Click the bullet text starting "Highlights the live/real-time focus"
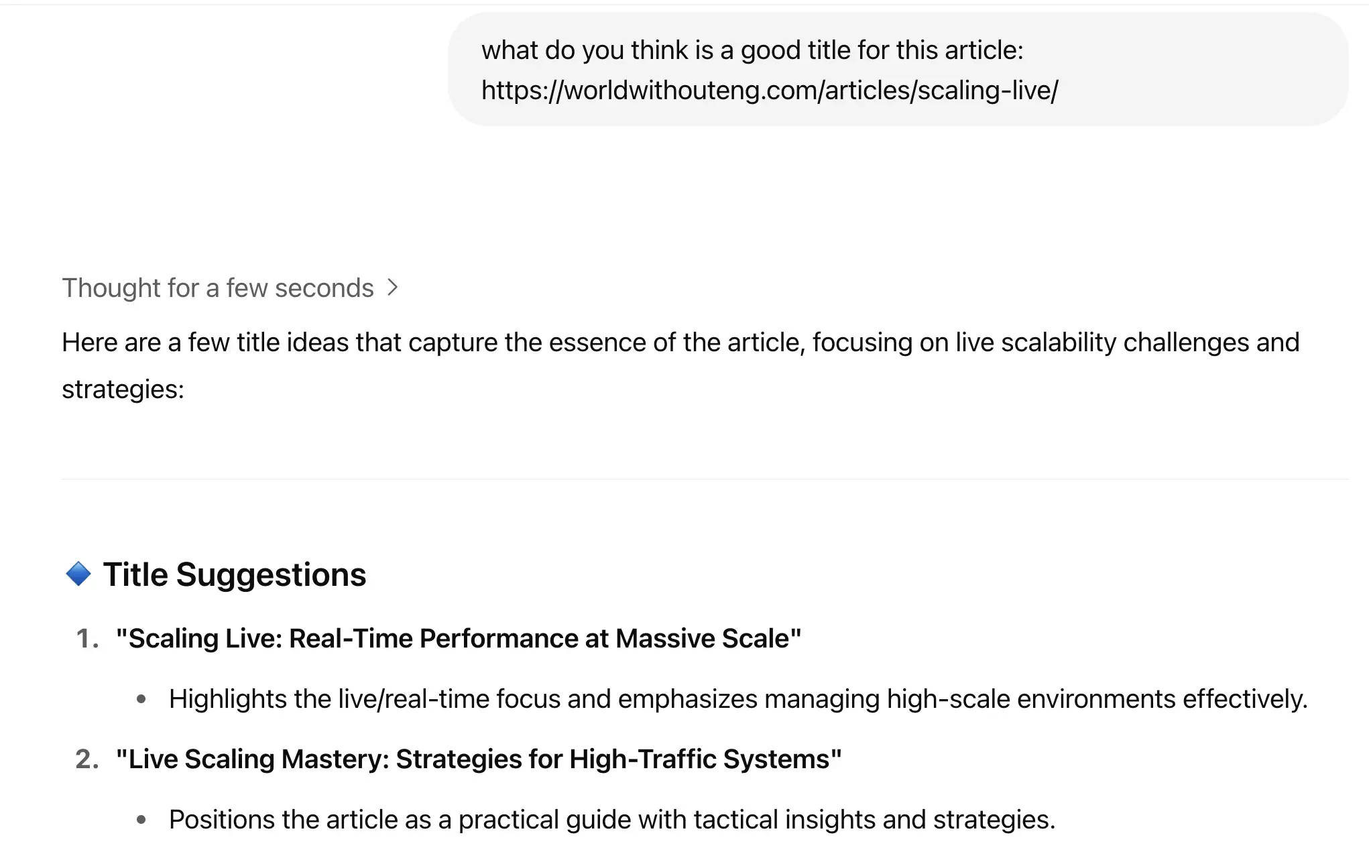1369x858 pixels. pyautogui.click(x=738, y=699)
